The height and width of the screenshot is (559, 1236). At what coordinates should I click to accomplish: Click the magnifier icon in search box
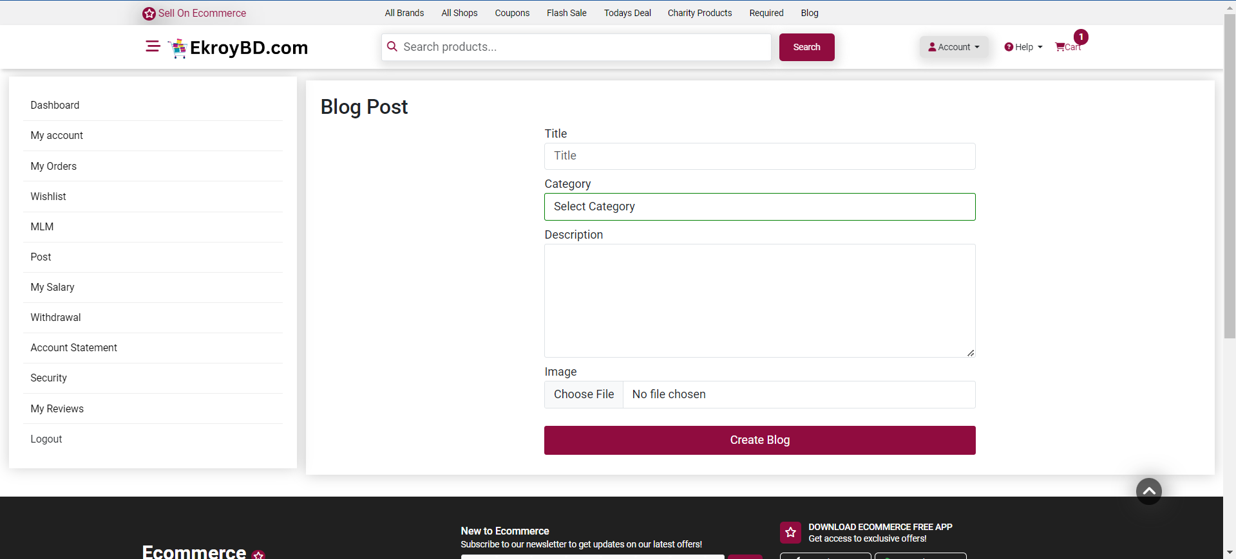[392, 46]
